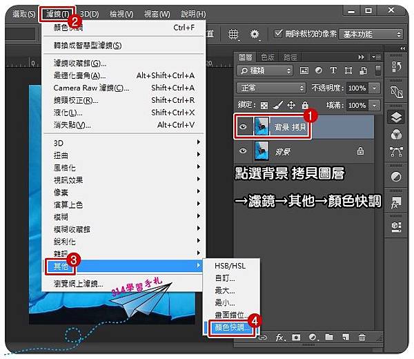Click the 填滿 100% field
The height and width of the screenshot is (359, 414).
pos(357,106)
